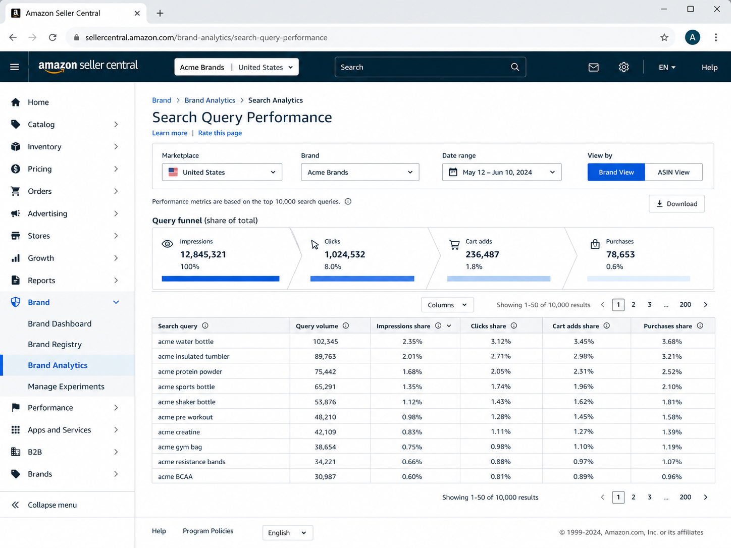Click the info icon beside Purchases share
The width and height of the screenshot is (731, 548).
(x=700, y=326)
